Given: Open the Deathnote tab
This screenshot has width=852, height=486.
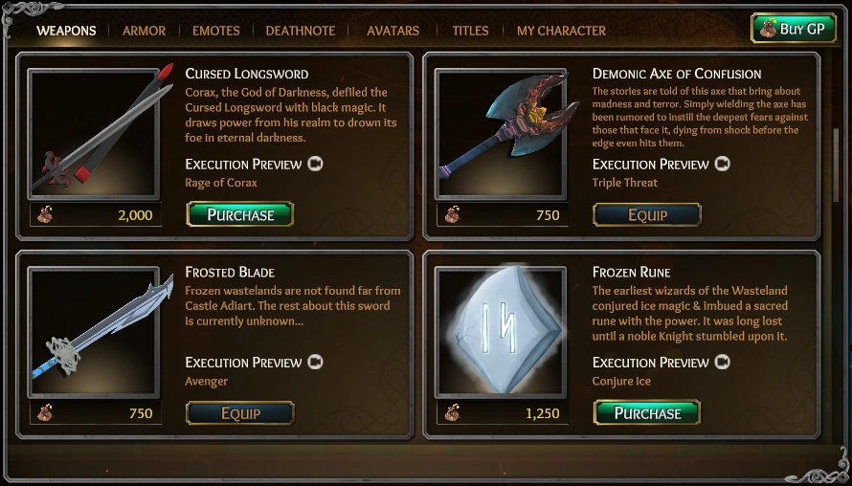Looking at the screenshot, I should pyautogui.click(x=301, y=31).
